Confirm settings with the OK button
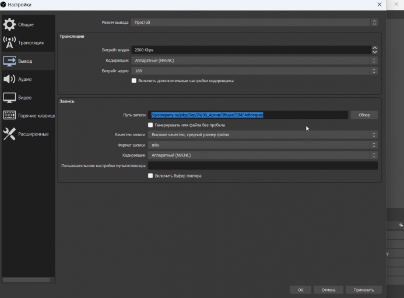The image size is (404, 298). point(300,290)
